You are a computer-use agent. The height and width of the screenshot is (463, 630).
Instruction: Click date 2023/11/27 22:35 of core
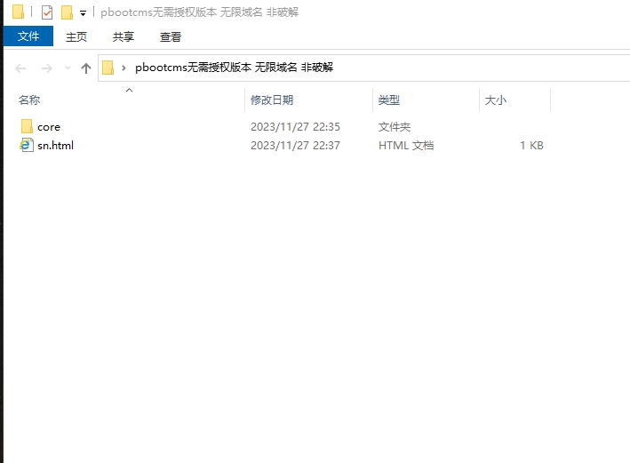(295, 126)
